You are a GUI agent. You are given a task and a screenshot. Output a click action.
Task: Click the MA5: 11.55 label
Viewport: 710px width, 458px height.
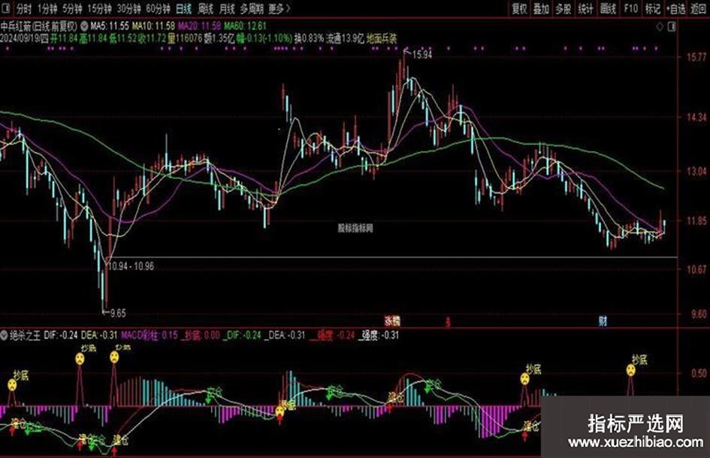point(110,26)
